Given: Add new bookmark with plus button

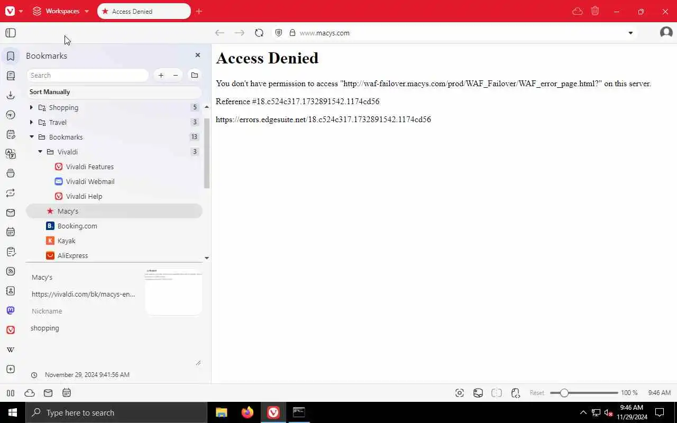Looking at the screenshot, I should [161, 75].
